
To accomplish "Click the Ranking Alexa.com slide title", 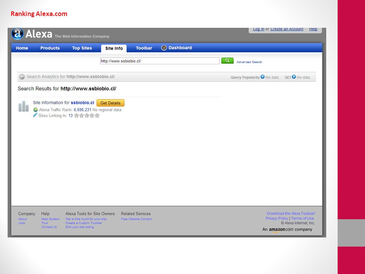I will click(x=39, y=14).
